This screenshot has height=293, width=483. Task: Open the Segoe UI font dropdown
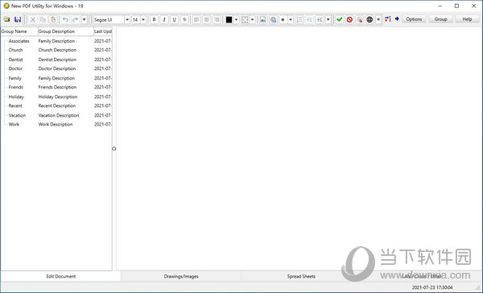click(127, 19)
